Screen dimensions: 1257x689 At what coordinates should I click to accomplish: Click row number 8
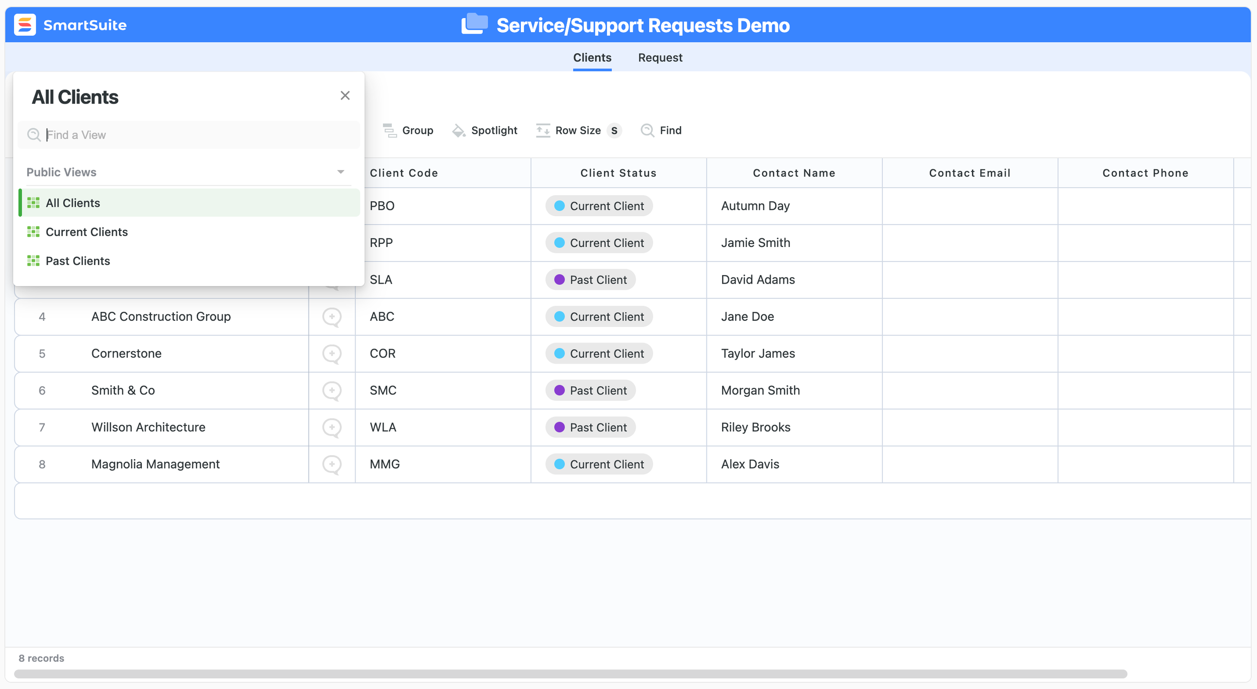[42, 464]
